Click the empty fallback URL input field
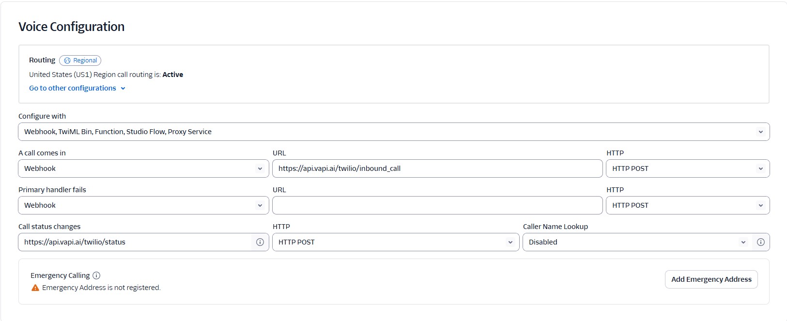This screenshot has height=321, width=787. click(437, 205)
